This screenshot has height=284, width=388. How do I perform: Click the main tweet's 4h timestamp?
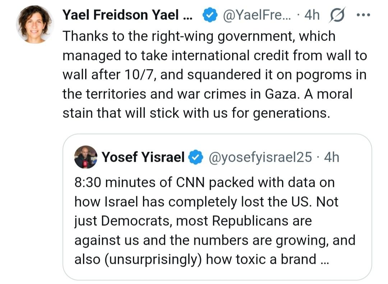(311, 15)
